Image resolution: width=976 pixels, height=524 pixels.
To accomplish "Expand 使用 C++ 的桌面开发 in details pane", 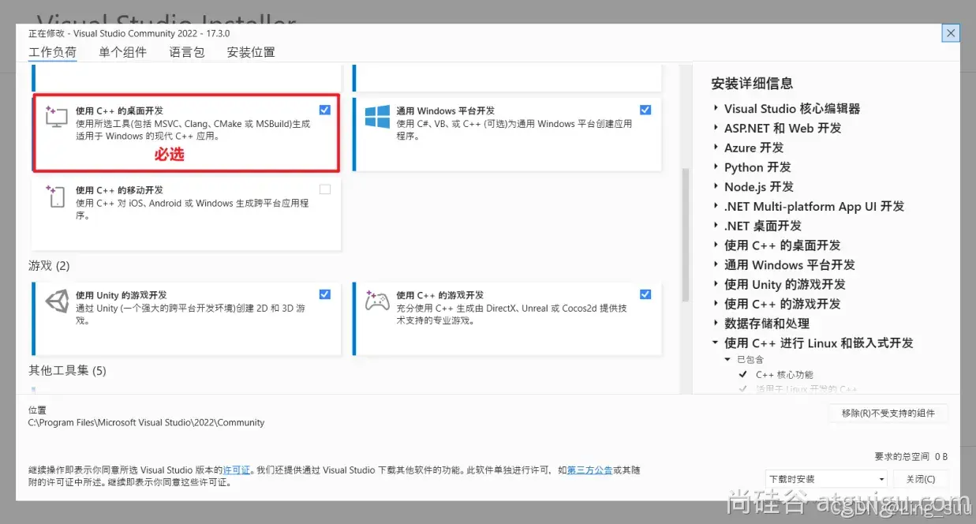I will click(x=716, y=245).
